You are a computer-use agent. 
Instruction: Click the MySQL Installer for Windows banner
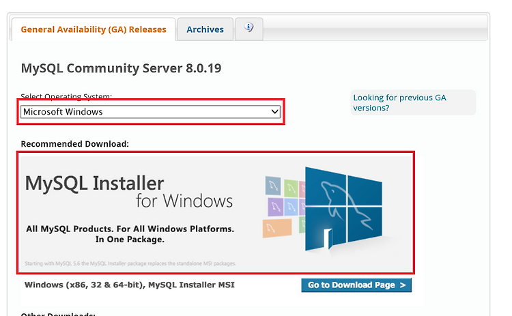216,213
